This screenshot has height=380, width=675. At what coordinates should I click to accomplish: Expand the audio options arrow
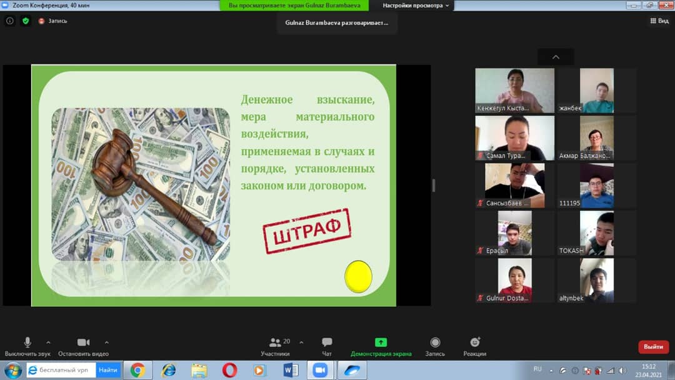point(48,342)
